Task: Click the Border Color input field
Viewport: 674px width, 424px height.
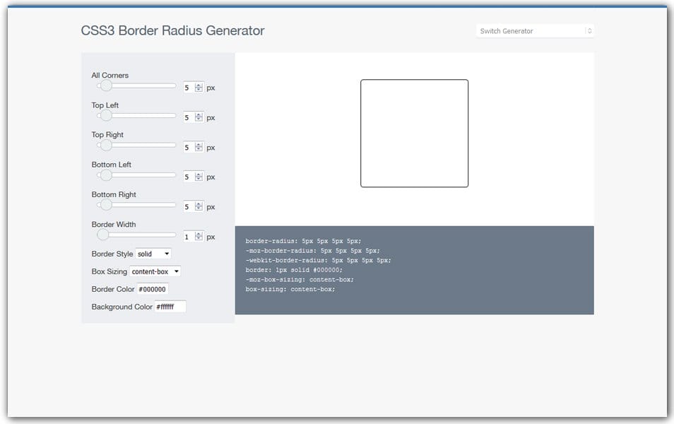Action: point(153,289)
